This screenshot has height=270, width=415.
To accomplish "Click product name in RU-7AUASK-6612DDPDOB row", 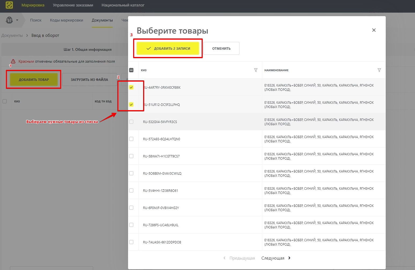I will pos(319,242).
